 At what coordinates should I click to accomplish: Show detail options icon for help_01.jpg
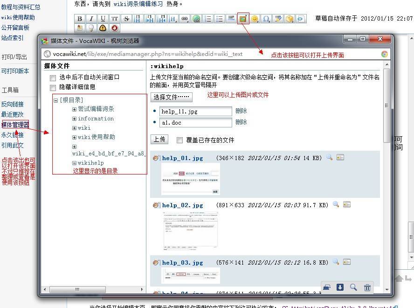[340, 157]
